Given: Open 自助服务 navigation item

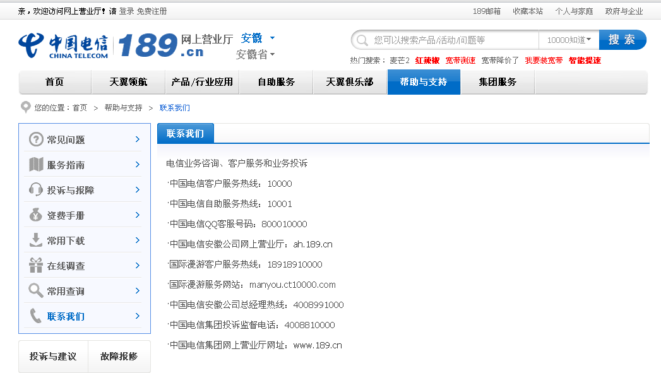Looking at the screenshot, I should point(276,82).
